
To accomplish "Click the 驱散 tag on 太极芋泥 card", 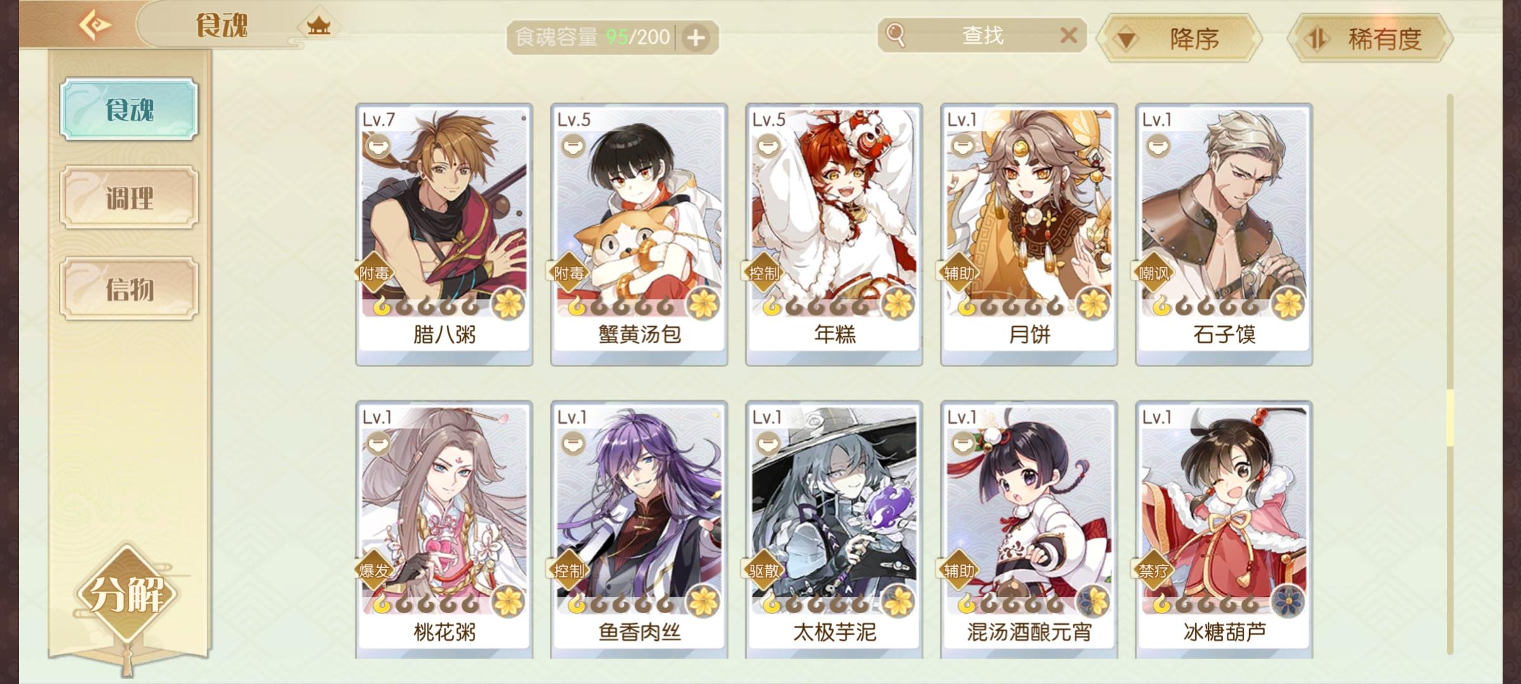I will pyautogui.click(x=764, y=571).
